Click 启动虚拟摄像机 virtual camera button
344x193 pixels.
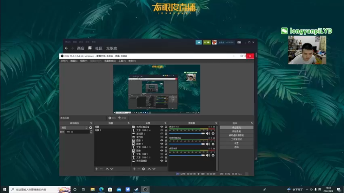point(236,135)
